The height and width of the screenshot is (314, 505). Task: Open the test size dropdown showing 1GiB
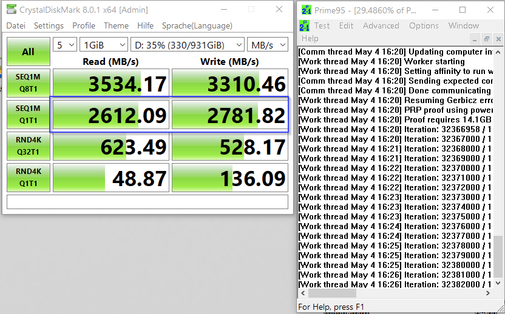pyautogui.click(x=104, y=45)
